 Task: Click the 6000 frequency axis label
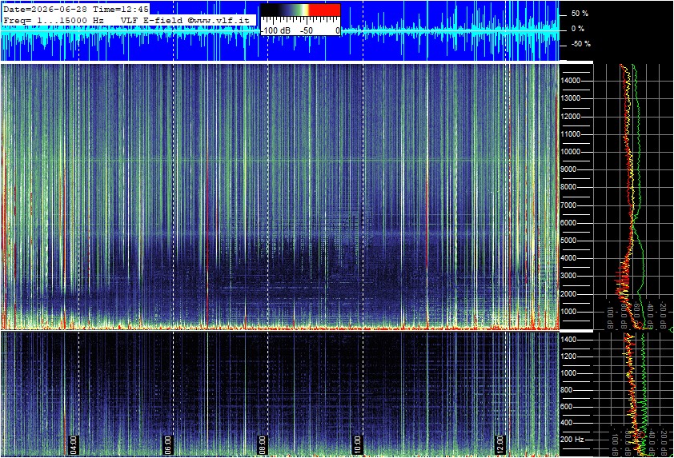pyautogui.click(x=568, y=223)
